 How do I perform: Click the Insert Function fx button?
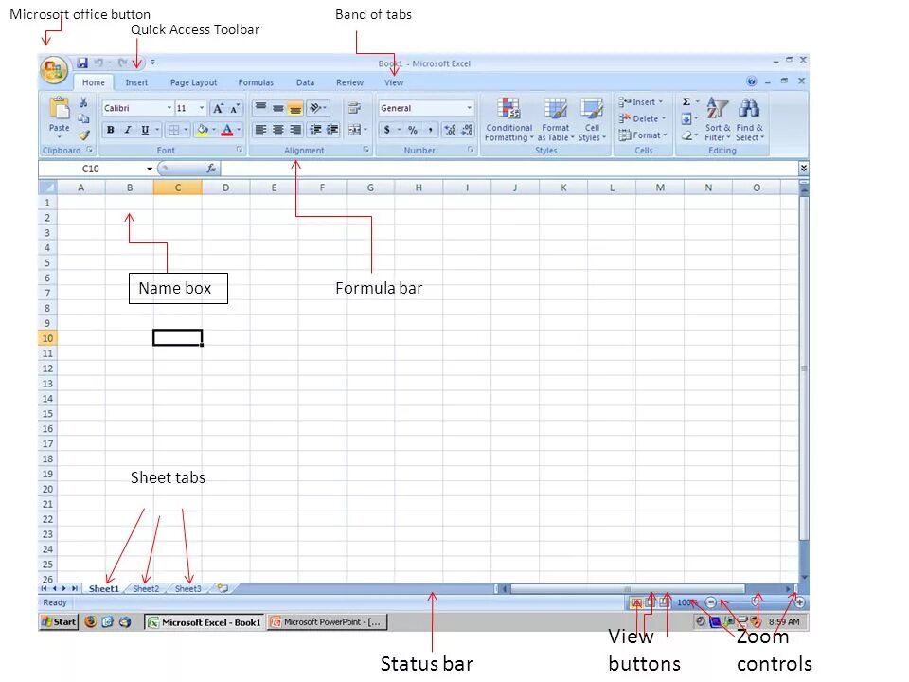tap(211, 169)
